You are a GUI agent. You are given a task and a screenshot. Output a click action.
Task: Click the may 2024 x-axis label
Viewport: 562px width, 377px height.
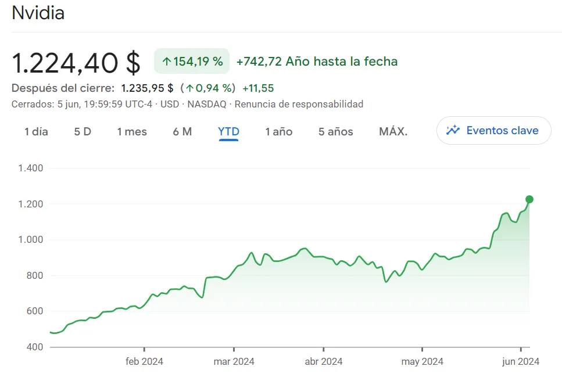[x=423, y=362]
